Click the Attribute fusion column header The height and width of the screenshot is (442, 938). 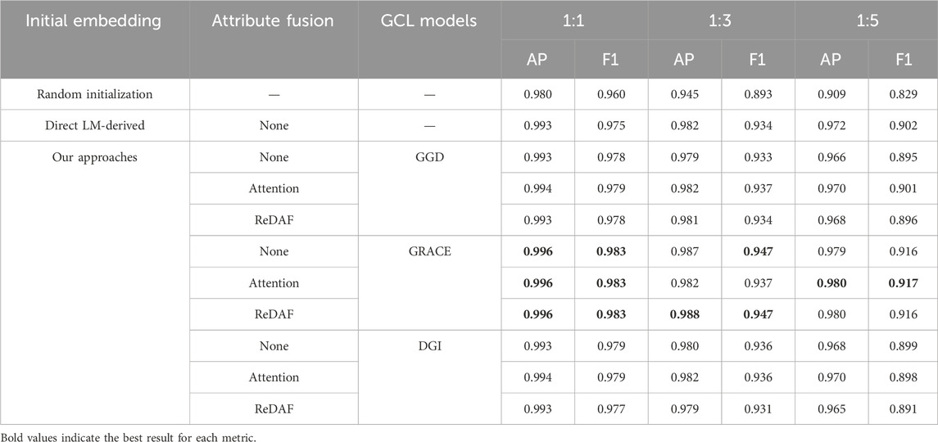tap(274, 20)
